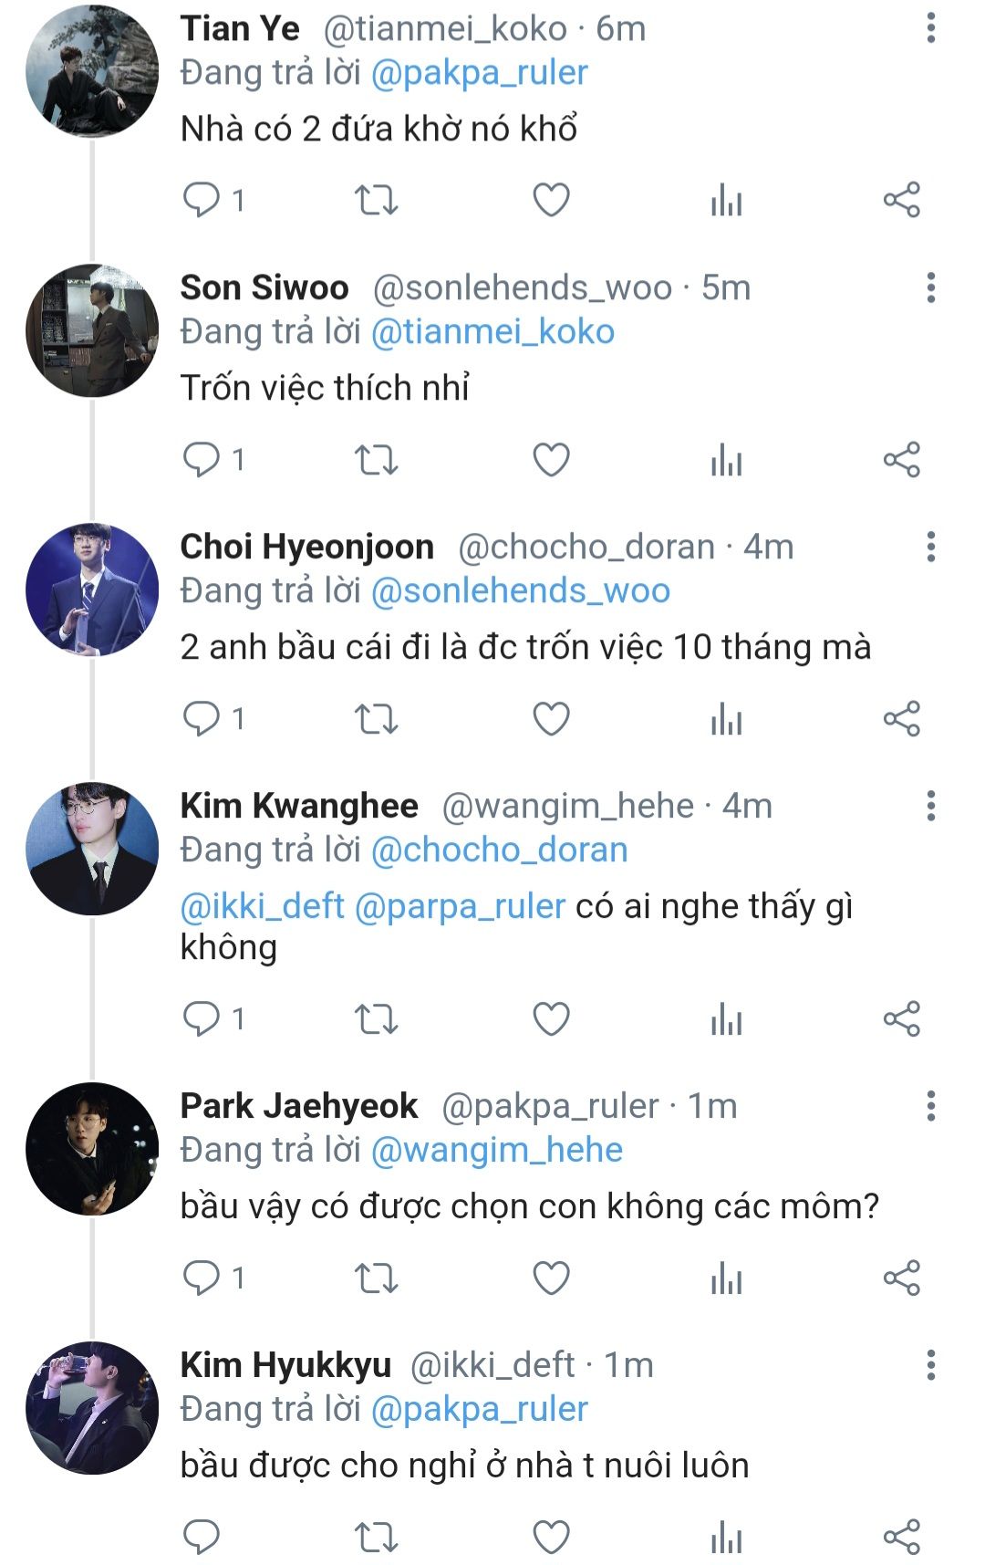View analytics on Son Siwoo's tweet
Image resolution: width=985 pixels, height=1565 pixels.
[x=726, y=459]
